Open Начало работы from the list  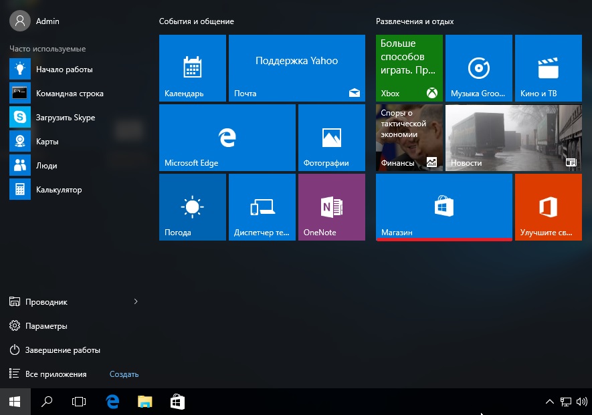74,69
